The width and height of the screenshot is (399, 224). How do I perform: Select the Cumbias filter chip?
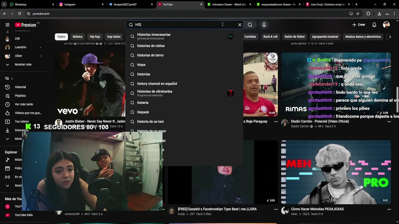(250, 37)
